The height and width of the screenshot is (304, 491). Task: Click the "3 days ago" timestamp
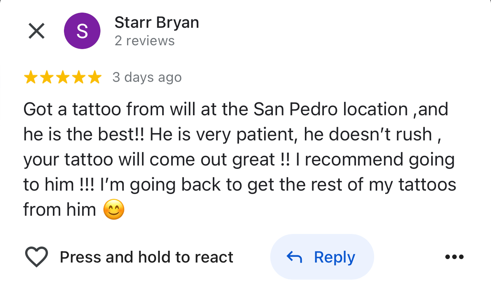[x=147, y=78]
